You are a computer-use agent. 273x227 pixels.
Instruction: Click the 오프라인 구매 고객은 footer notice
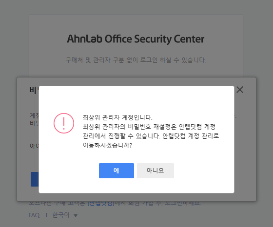[115, 203]
